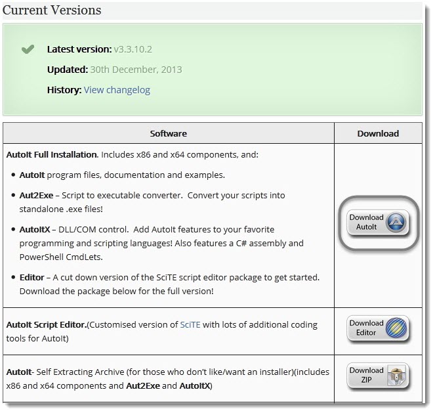Click the Current Versions heading
The image size is (435, 413).
tap(52, 11)
